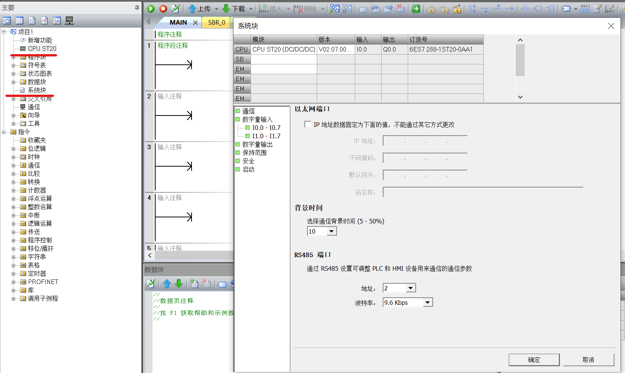This screenshot has height=373, width=625.
Task: Open the 波特率 baud rate dropdown
Action: click(427, 303)
